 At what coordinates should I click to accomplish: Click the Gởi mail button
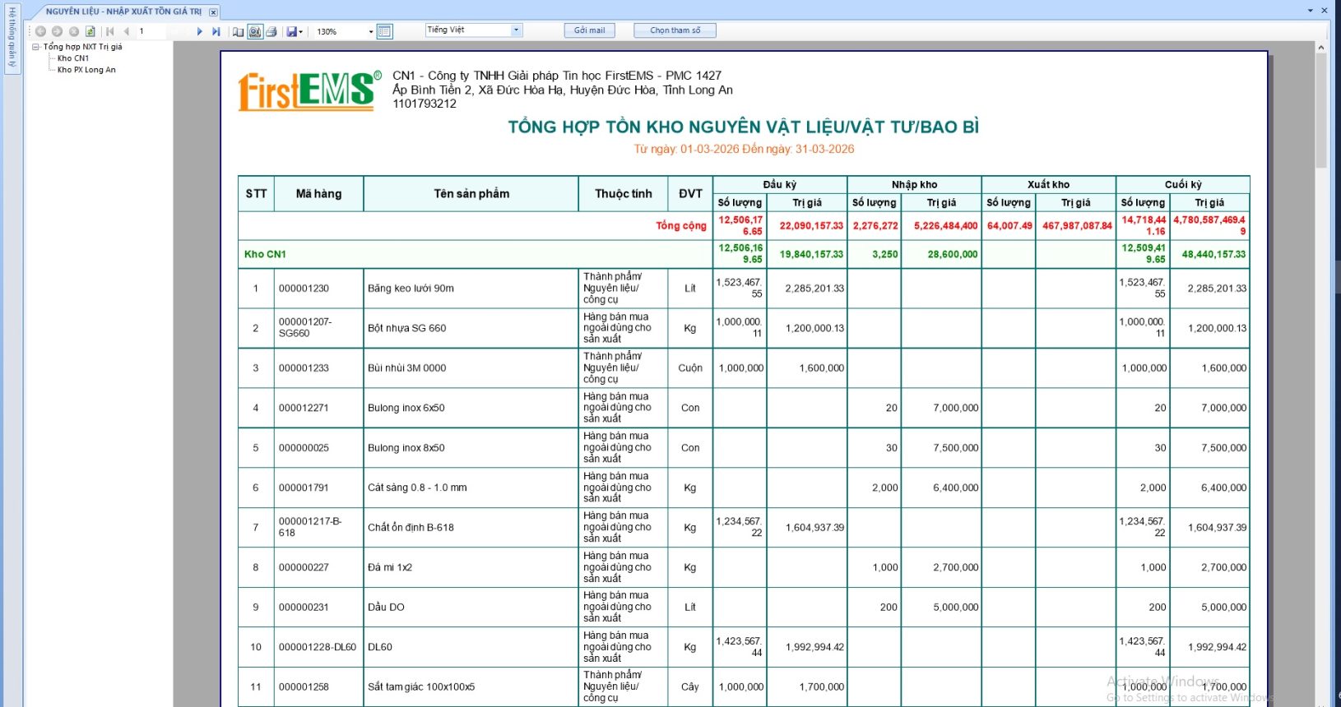[x=589, y=30]
